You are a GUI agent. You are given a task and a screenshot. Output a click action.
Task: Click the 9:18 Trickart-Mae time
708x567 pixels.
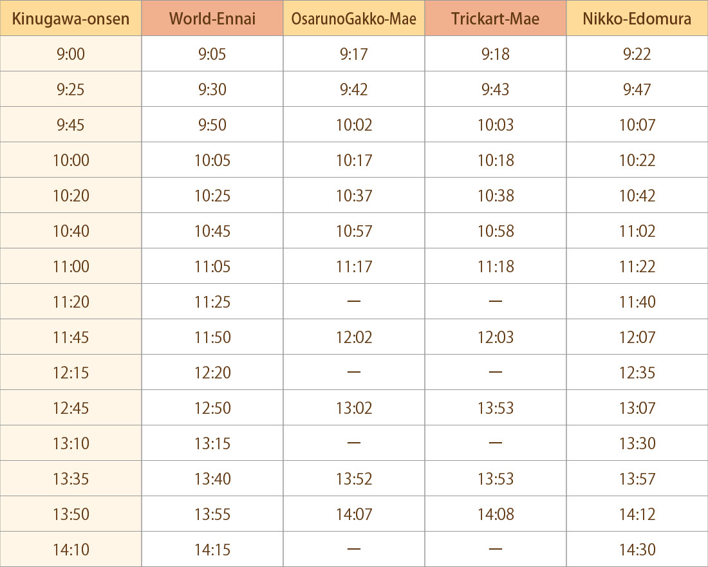496,53
